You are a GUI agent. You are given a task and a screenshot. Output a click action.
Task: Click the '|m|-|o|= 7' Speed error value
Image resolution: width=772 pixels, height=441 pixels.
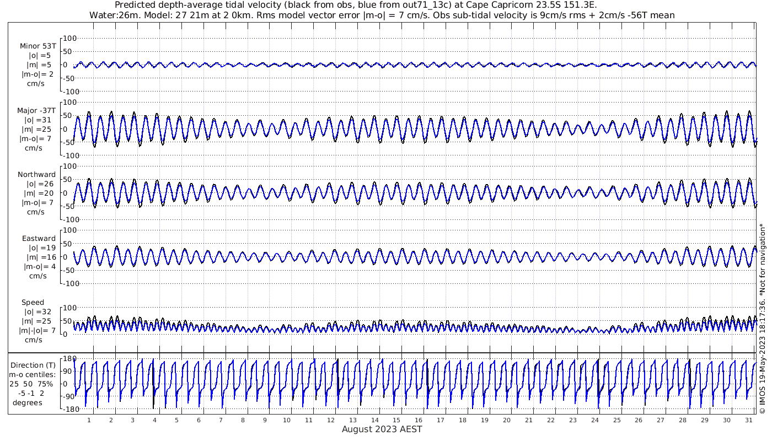(38, 330)
